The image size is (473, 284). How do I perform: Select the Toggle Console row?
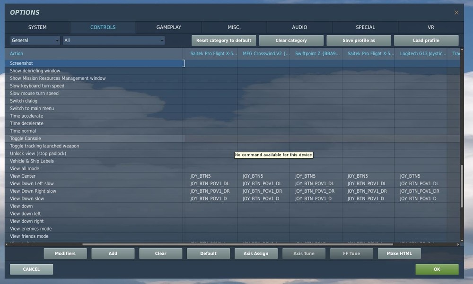(93, 138)
